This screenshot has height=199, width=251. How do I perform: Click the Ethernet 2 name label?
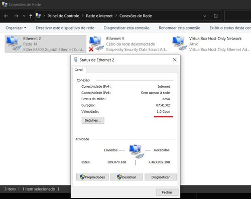click(32, 39)
